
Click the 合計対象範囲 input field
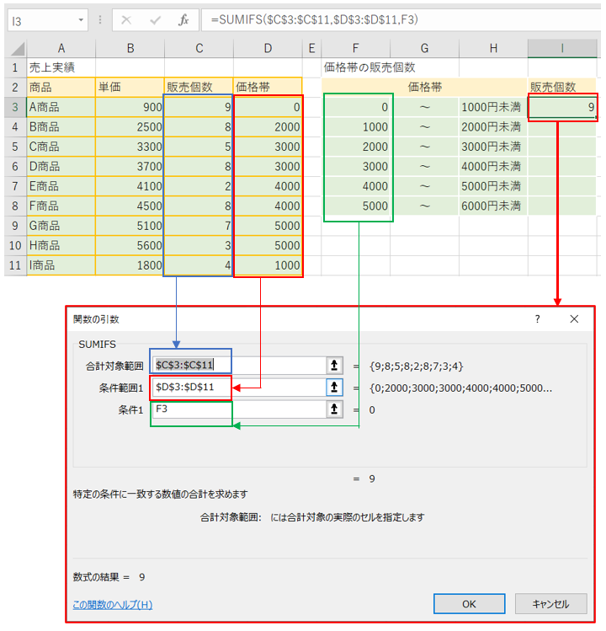click(240, 365)
